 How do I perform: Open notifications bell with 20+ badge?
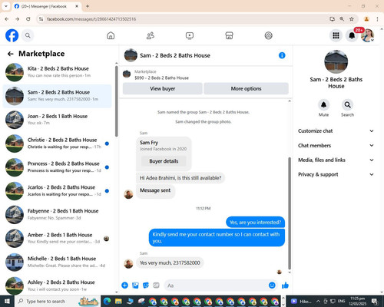(x=352, y=35)
